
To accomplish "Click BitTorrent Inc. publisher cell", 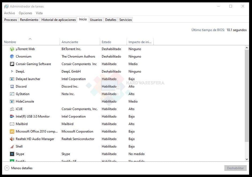I will (71, 49).
